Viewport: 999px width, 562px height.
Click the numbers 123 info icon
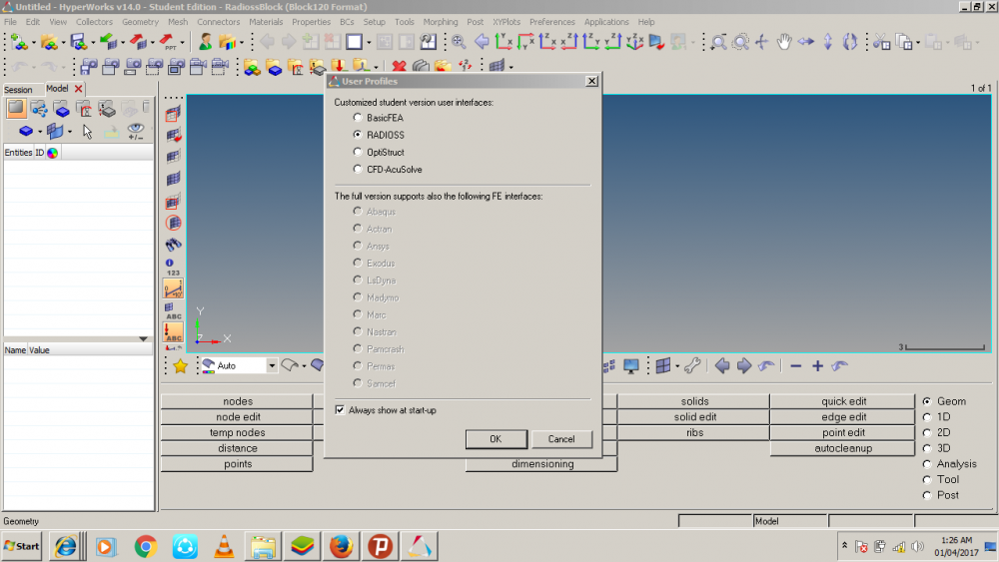pyautogui.click(x=173, y=267)
